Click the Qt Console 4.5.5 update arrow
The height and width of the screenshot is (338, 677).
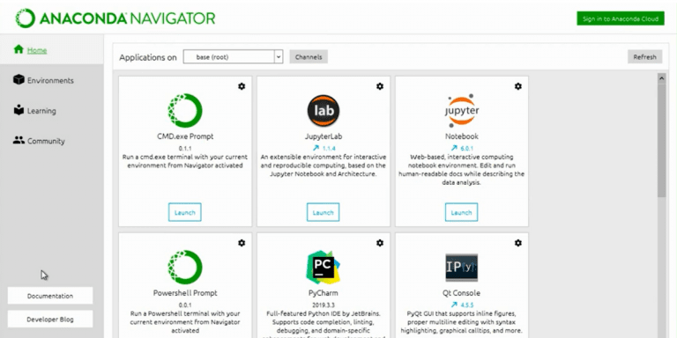(454, 305)
